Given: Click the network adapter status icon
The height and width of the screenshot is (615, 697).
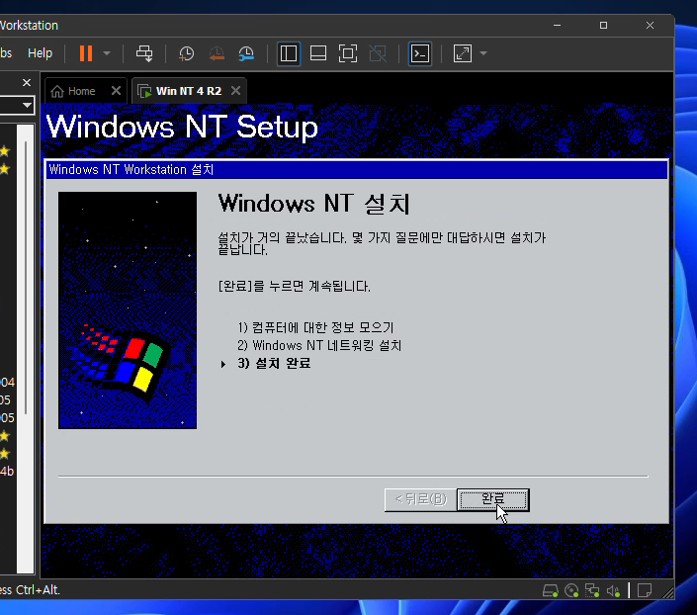Looking at the screenshot, I should pos(592,590).
